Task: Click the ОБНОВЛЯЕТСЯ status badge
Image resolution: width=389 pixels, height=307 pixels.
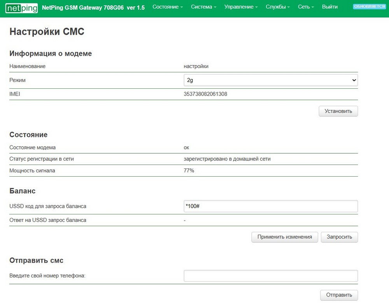Action: [369, 7]
